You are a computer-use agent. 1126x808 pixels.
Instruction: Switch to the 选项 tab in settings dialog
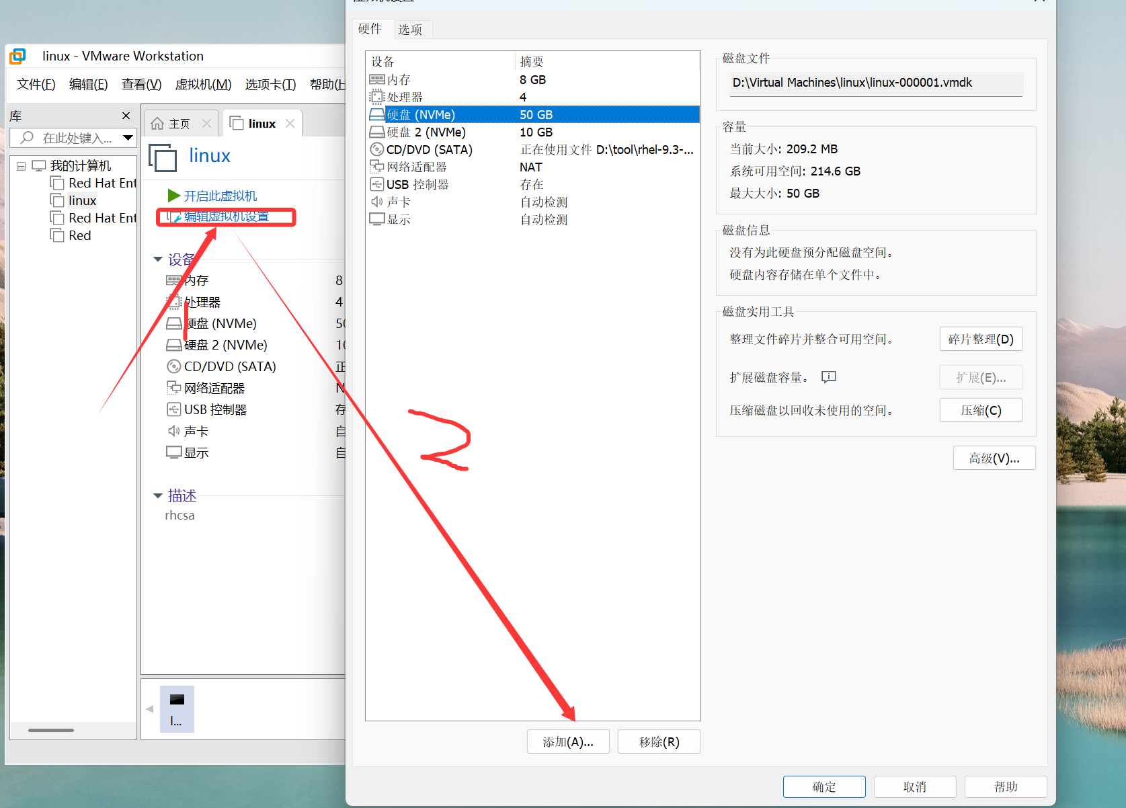pos(410,30)
